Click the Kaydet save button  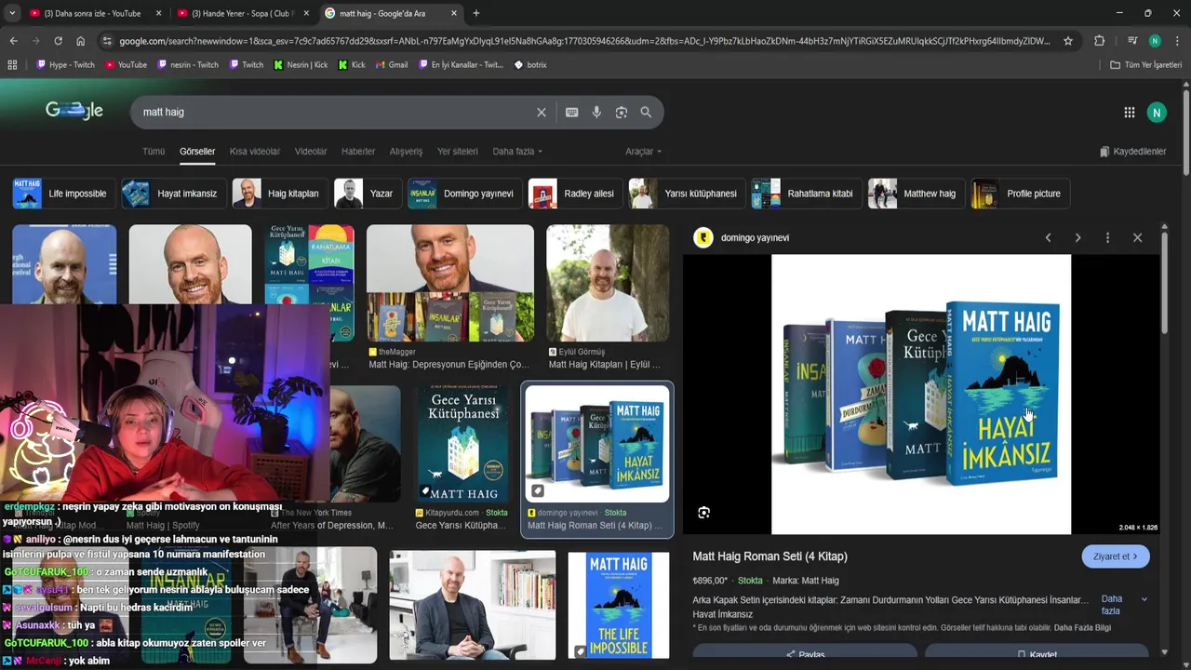[1037, 654]
